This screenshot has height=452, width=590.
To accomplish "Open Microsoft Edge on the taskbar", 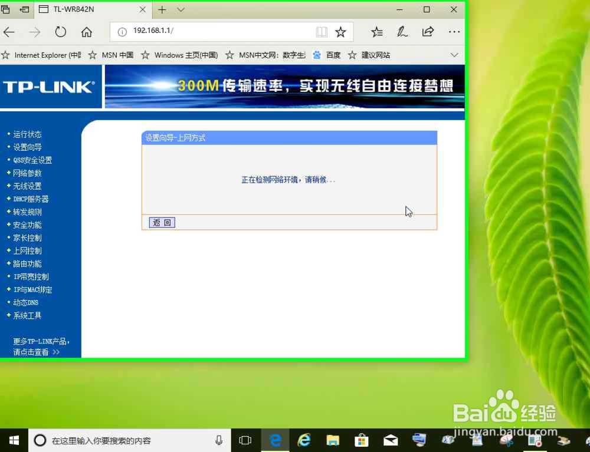I will coord(276,440).
